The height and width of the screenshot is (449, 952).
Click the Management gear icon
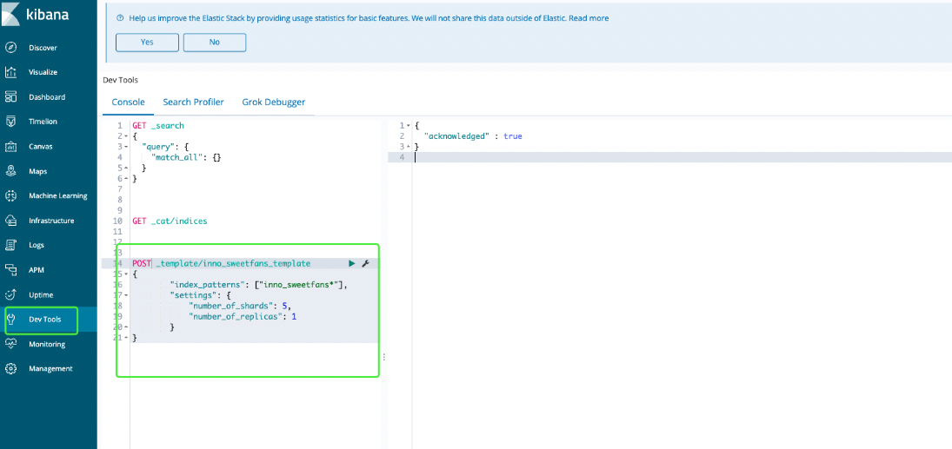[11, 368]
